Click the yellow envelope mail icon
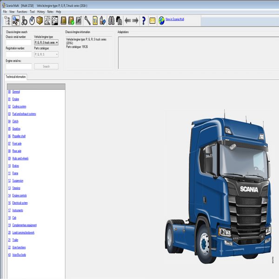Viewport: 279px width, 279px height. point(153,20)
